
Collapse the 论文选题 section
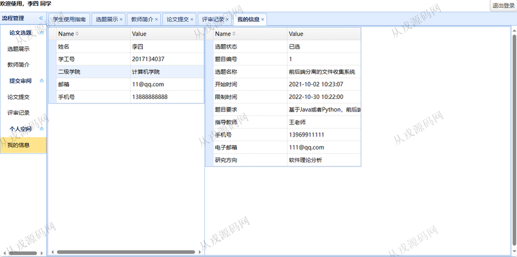click(x=41, y=33)
